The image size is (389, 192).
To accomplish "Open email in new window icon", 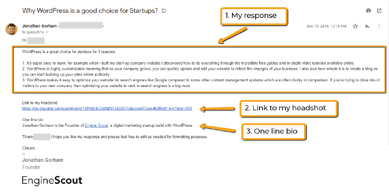I will tap(379, 11).
